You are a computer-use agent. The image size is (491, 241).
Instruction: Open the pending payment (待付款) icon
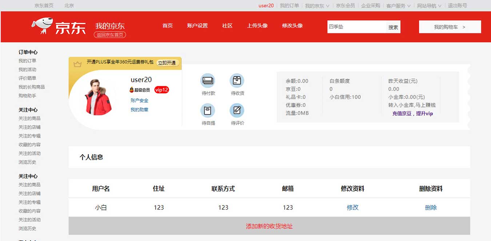[x=208, y=80]
